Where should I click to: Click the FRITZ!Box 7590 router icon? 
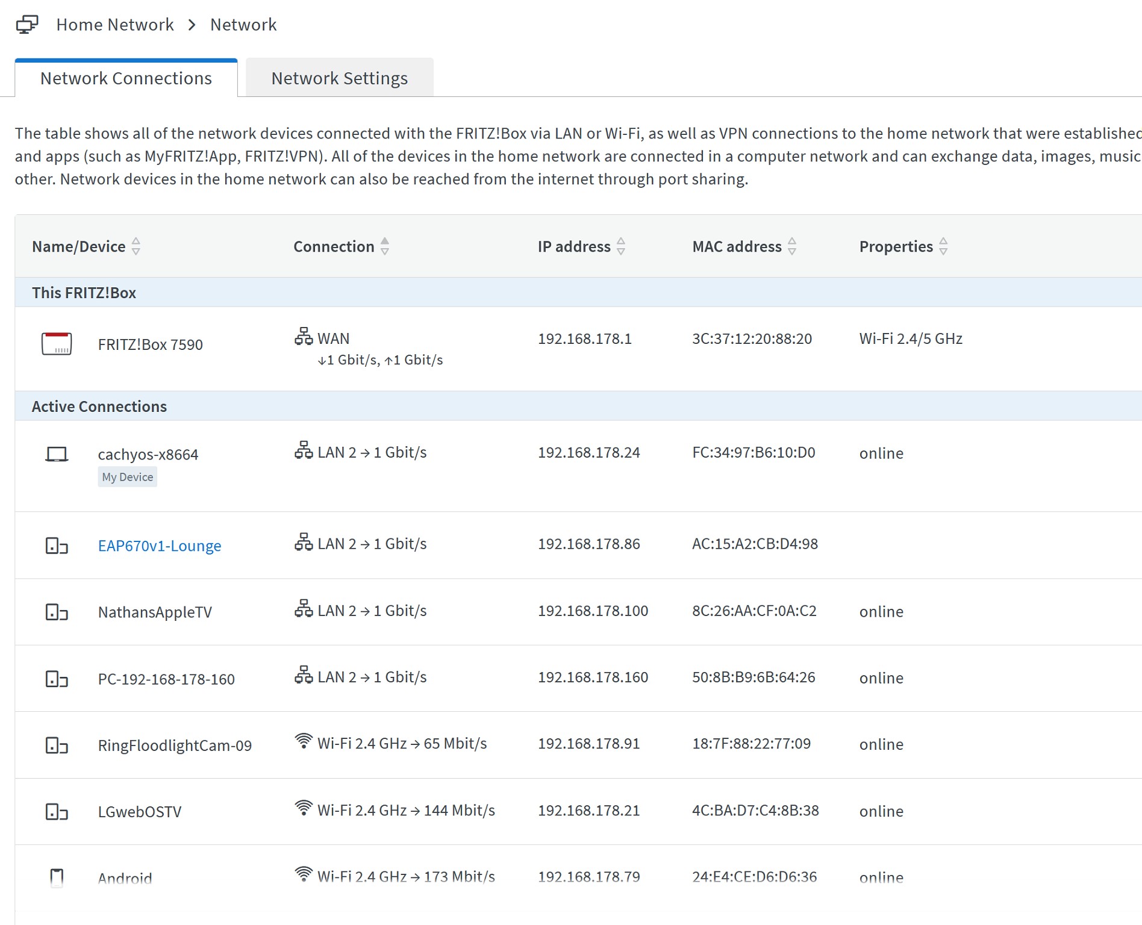click(57, 344)
